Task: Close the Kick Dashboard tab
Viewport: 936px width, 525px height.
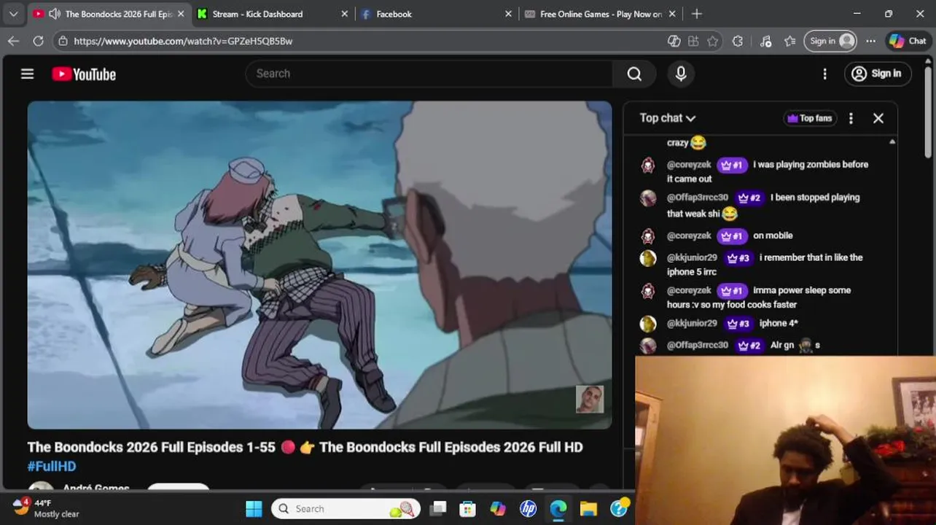Action: (345, 14)
